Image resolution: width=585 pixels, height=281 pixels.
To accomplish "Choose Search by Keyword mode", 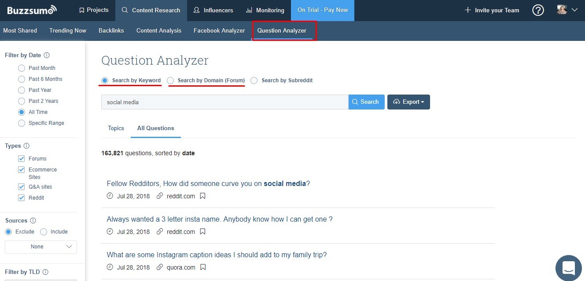I will coord(105,80).
